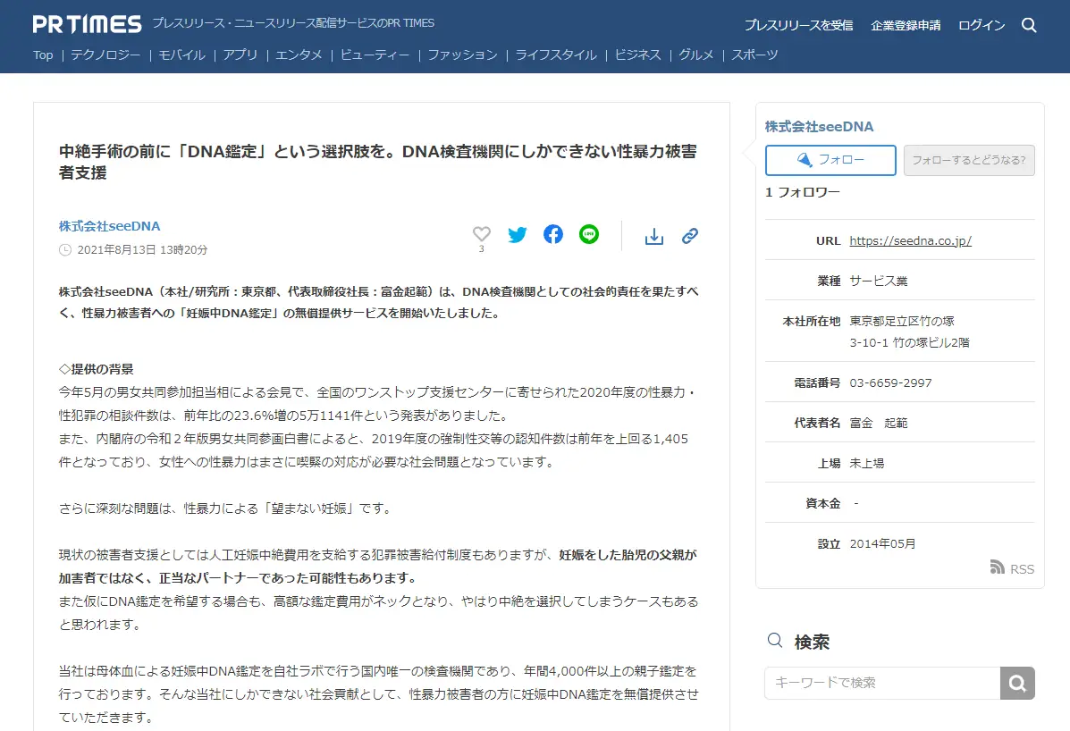Image resolution: width=1070 pixels, height=731 pixels.
Task: Click the sidebar 検索 heading
Action: [x=812, y=642]
